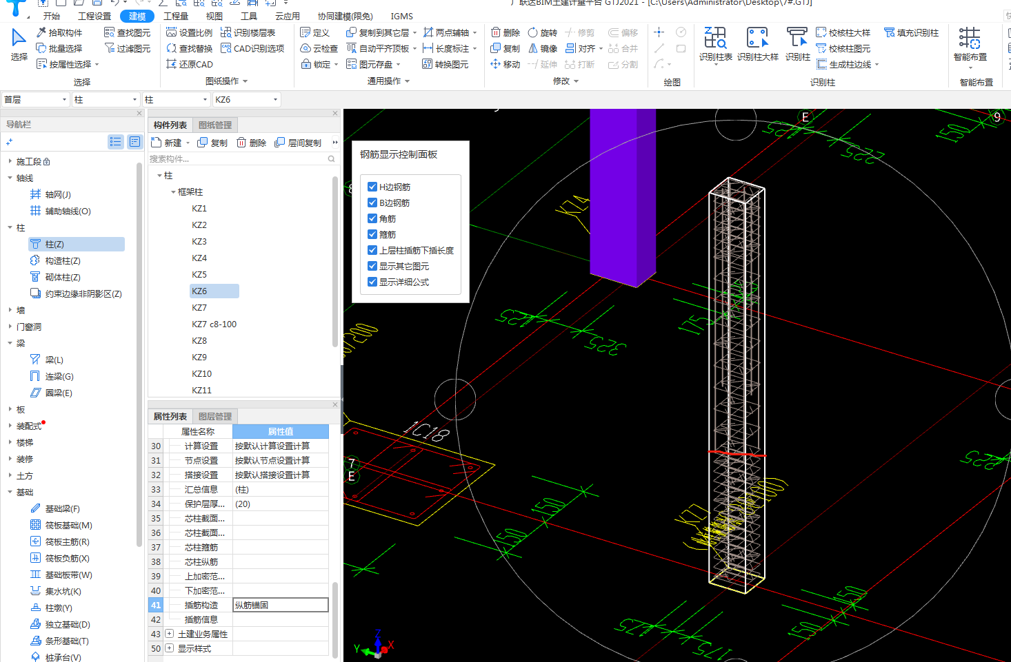This screenshot has height=662, width=1011.
Task: Click 新建 in component list toolbar
Action: click(166, 143)
